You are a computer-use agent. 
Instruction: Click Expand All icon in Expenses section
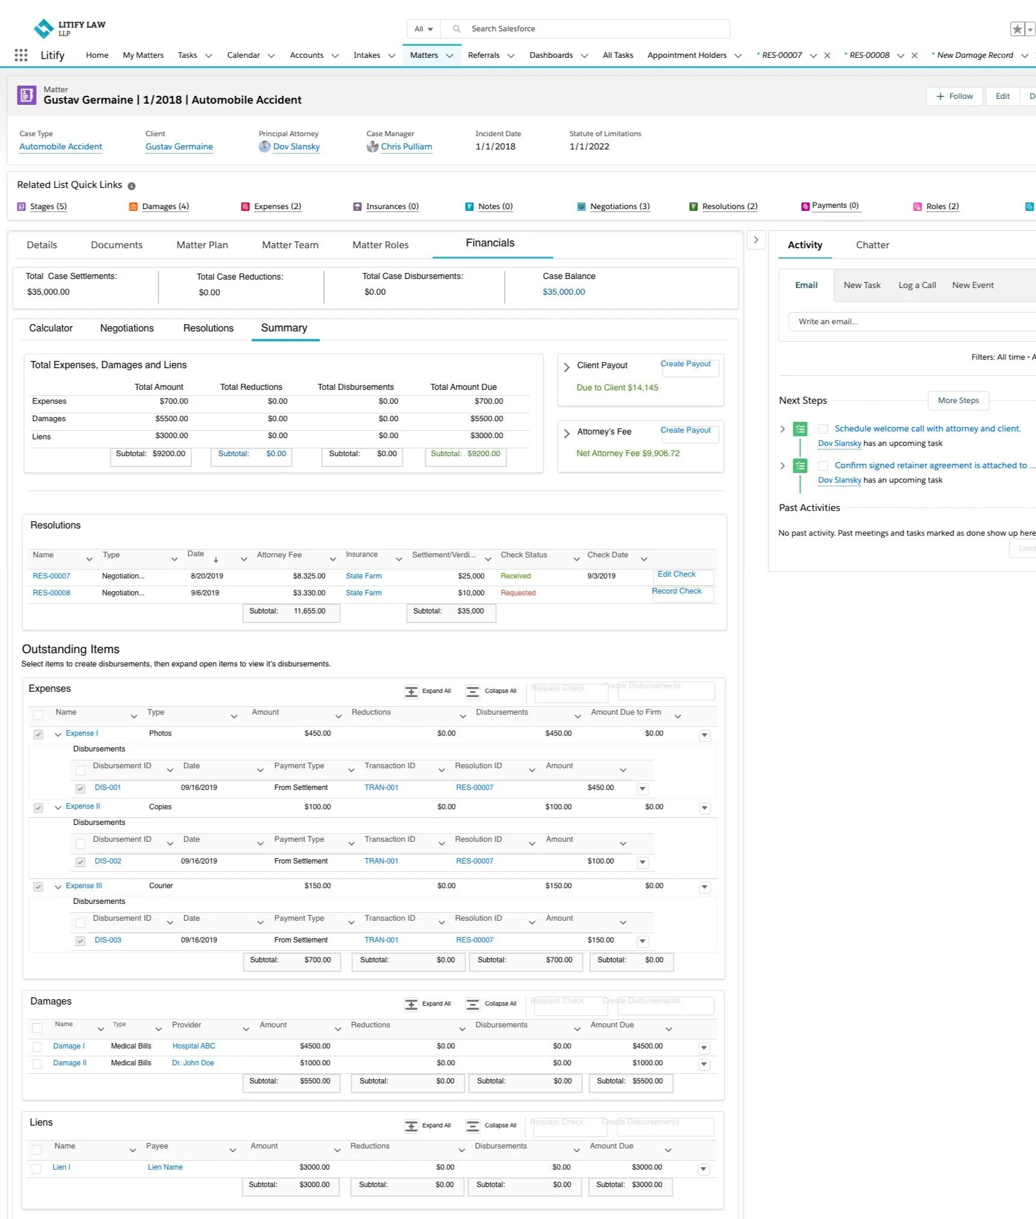[411, 692]
